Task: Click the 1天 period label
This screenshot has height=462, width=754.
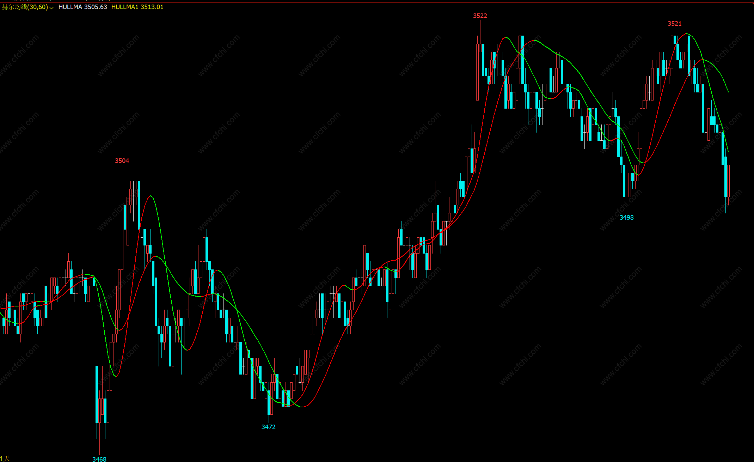Action: pyautogui.click(x=5, y=458)
